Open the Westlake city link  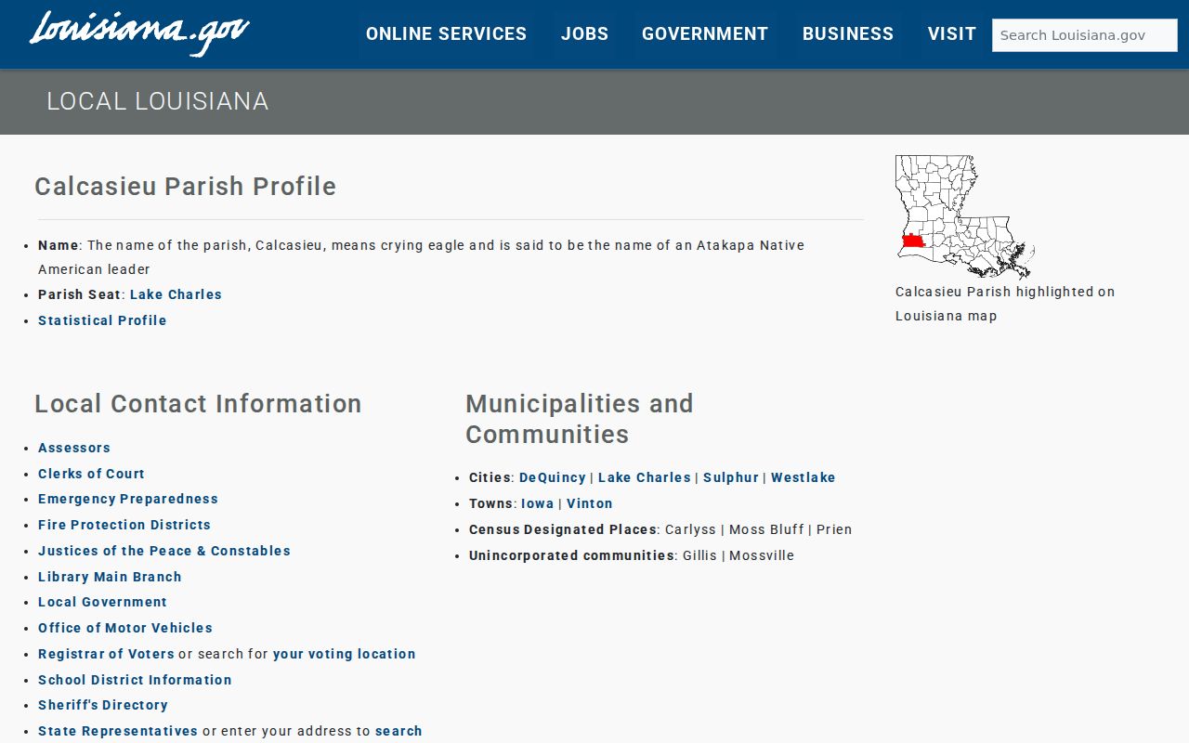point(804,477)
